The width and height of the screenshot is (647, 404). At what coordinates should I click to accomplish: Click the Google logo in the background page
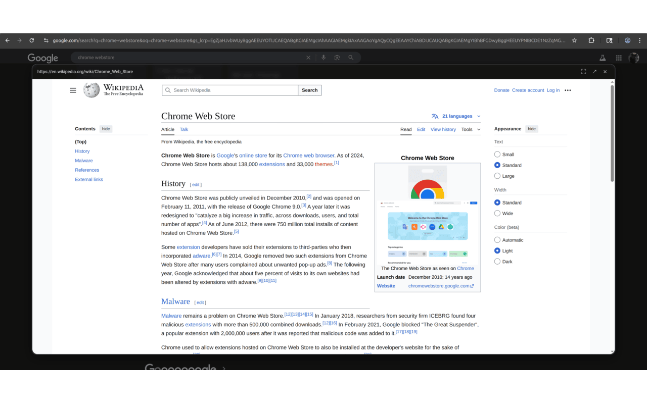pos(43,58)
